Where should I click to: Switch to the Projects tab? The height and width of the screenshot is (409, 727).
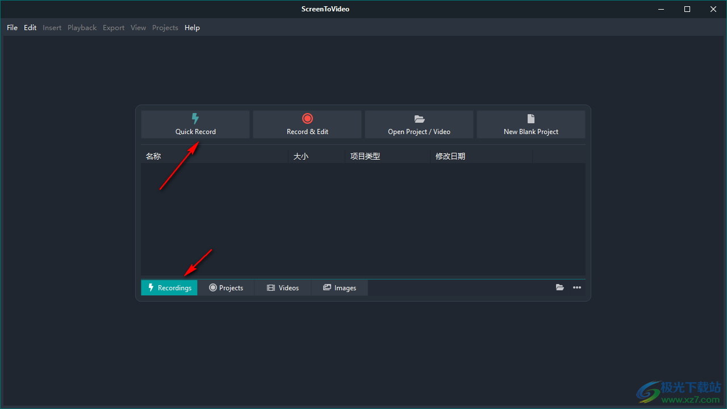point(226,287)
